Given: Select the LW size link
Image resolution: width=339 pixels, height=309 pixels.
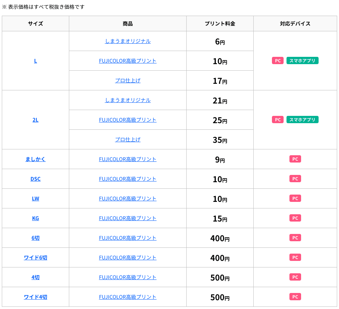Looking at the screenshot, I should click(x=35, y=198).
